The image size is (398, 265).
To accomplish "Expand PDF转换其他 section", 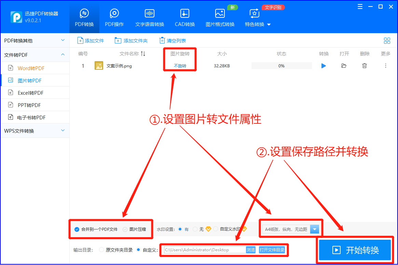I will pos(35,40).
